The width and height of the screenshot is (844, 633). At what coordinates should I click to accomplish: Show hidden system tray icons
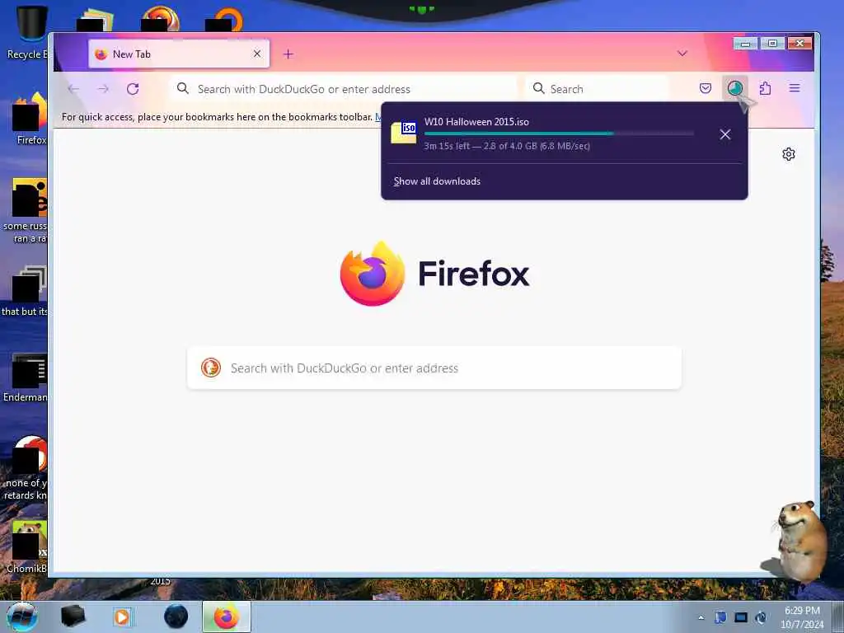click(x=701, y=617)
